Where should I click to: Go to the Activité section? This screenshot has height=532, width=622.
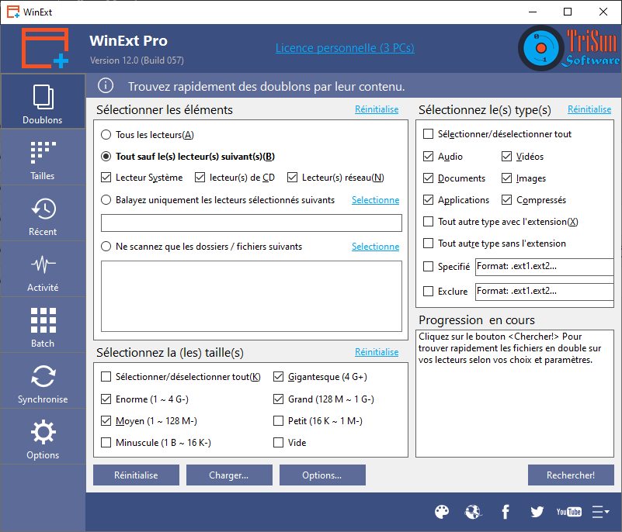[43, 269]
